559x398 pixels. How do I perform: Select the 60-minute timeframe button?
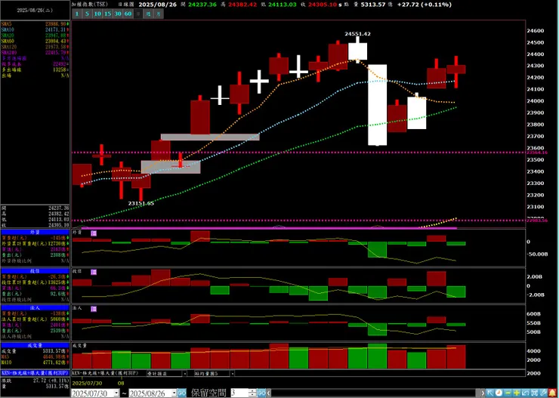(128, 14)
